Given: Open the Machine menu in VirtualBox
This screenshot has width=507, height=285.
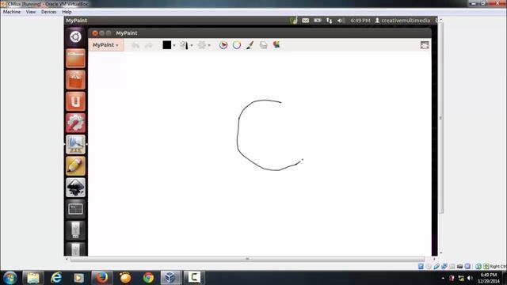Looking at the screenshot, I should coord(12,12).
